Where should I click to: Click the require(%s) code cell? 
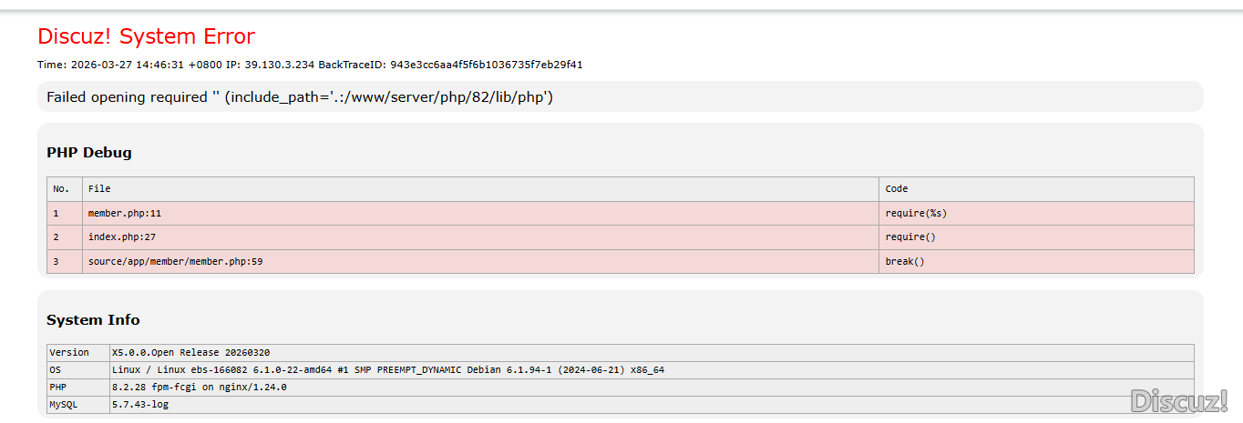[x=916, y=213]
